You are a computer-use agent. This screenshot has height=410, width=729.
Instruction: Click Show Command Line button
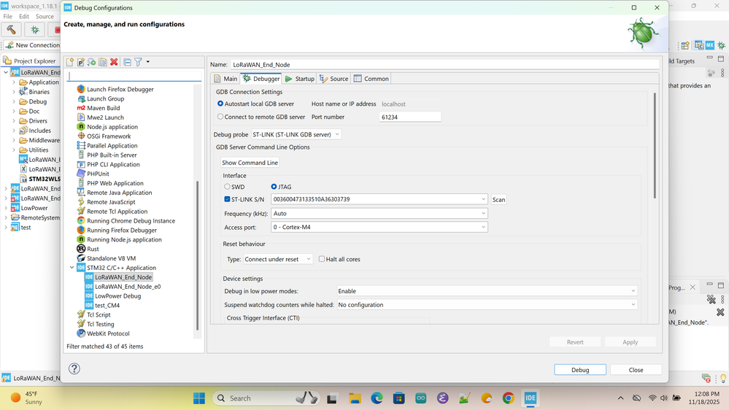click(x=250, y=163)
